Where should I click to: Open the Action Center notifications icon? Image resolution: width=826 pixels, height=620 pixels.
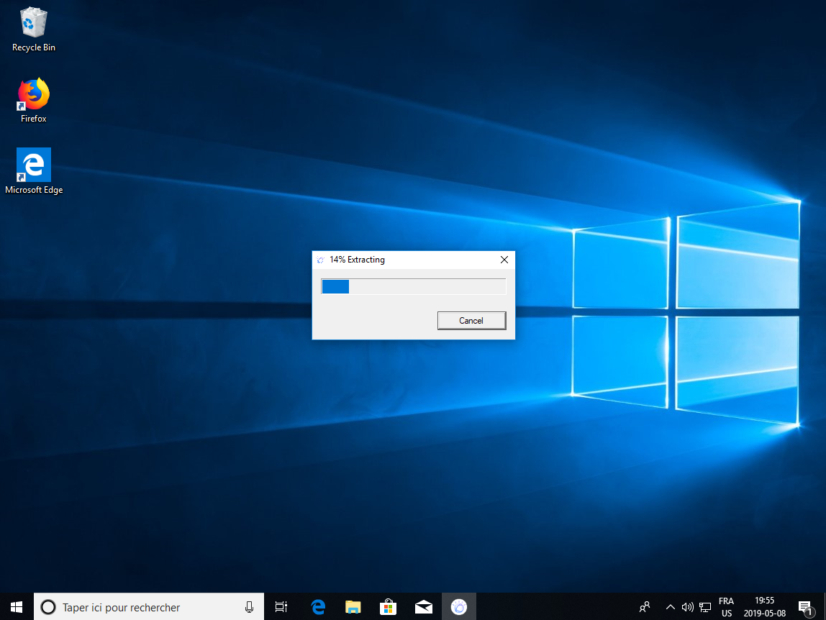point(805,607)
